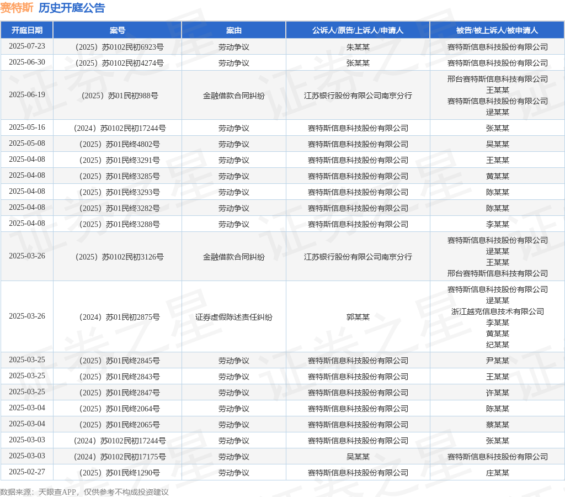This screenshot has width=565, height=497.
Task: Click defendant 黄某某 in the 苏01民终3285号 row
Action: point(497,176)
